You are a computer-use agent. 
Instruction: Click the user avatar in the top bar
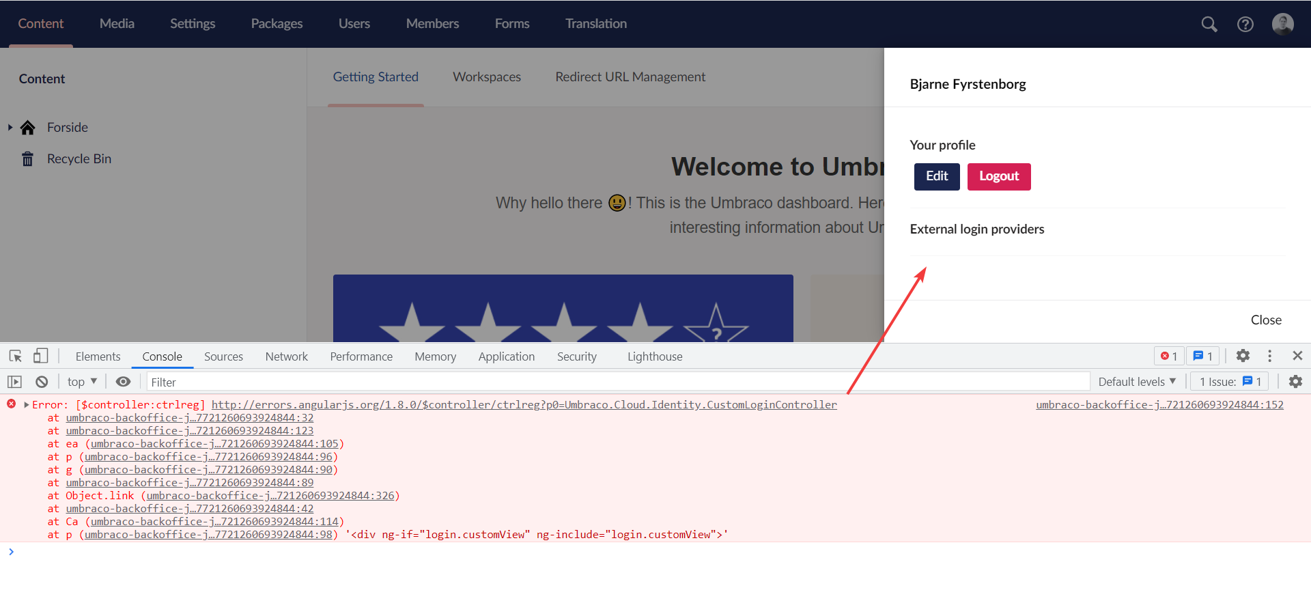coord(1282,24)
